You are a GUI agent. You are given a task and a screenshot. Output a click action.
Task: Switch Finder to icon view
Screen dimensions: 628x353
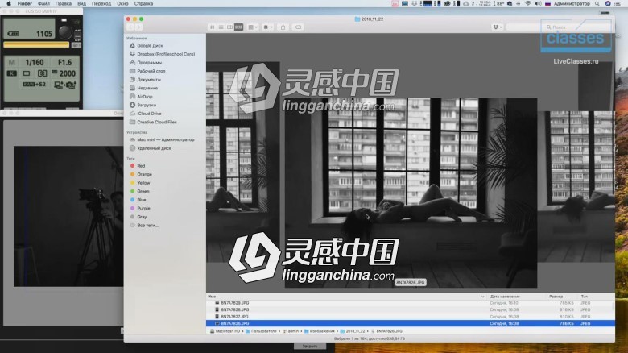point(212,27)
